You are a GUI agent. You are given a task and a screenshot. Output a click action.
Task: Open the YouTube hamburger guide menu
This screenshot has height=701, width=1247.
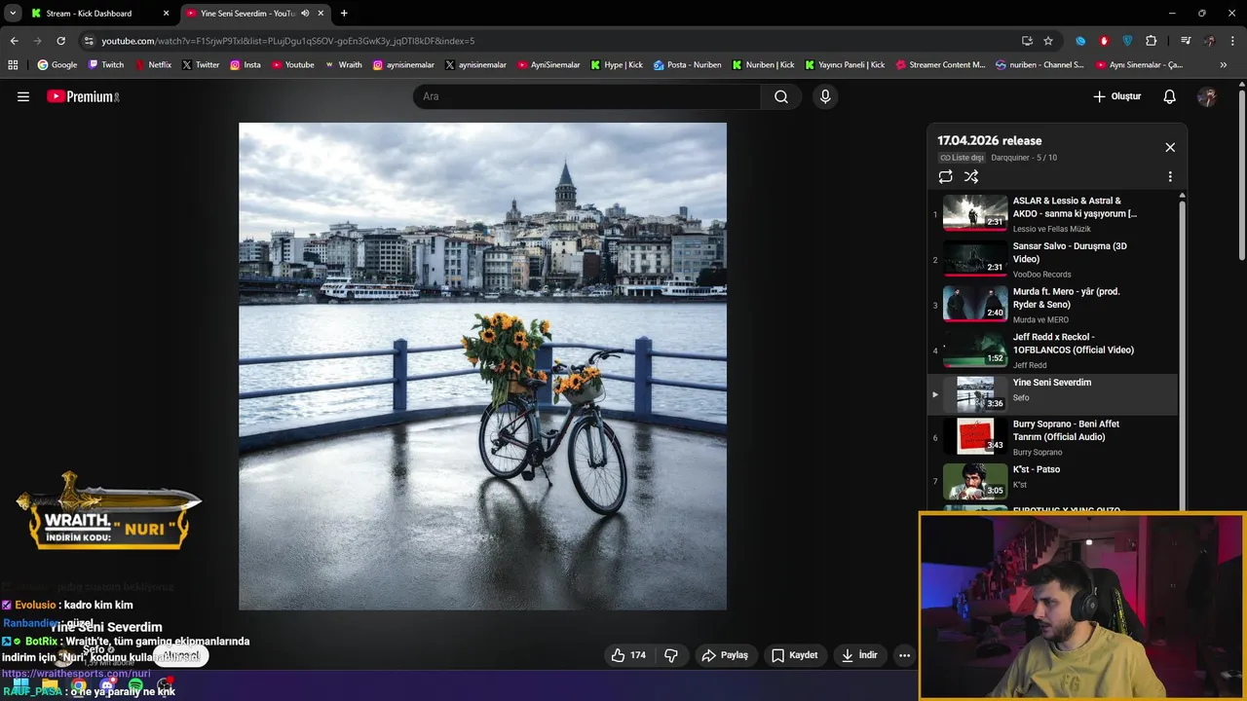point(23,96)
